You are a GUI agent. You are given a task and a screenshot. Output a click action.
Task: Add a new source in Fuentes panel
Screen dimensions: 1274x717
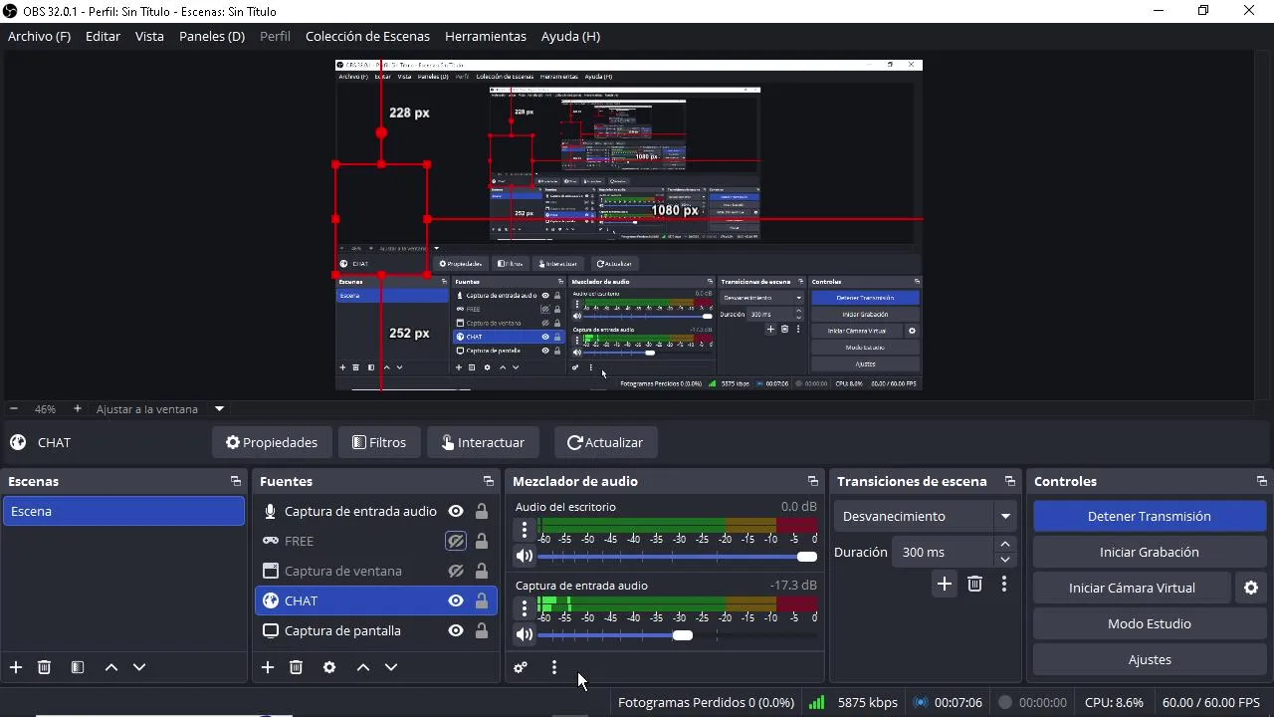coord(268,667)
